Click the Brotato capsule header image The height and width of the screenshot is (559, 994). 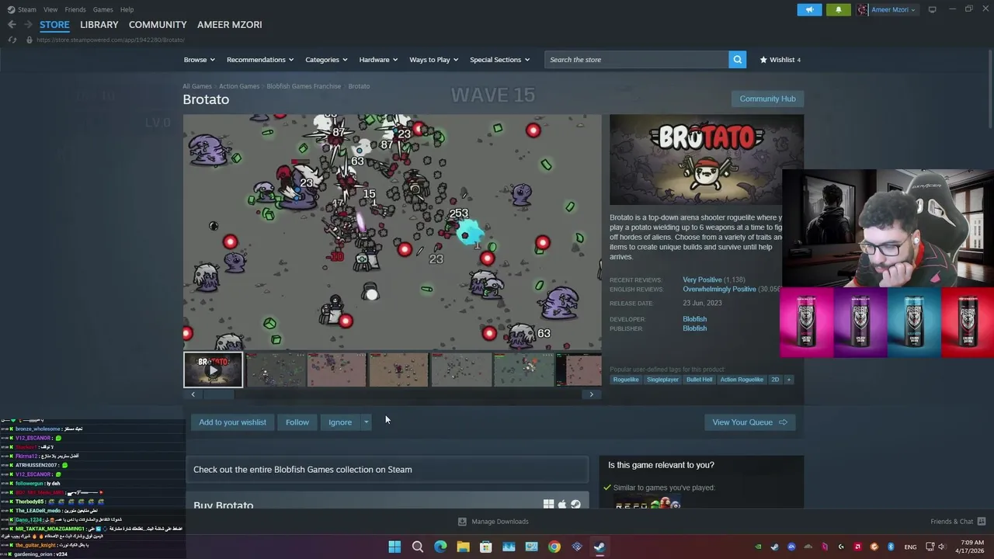tap(707, 160)
